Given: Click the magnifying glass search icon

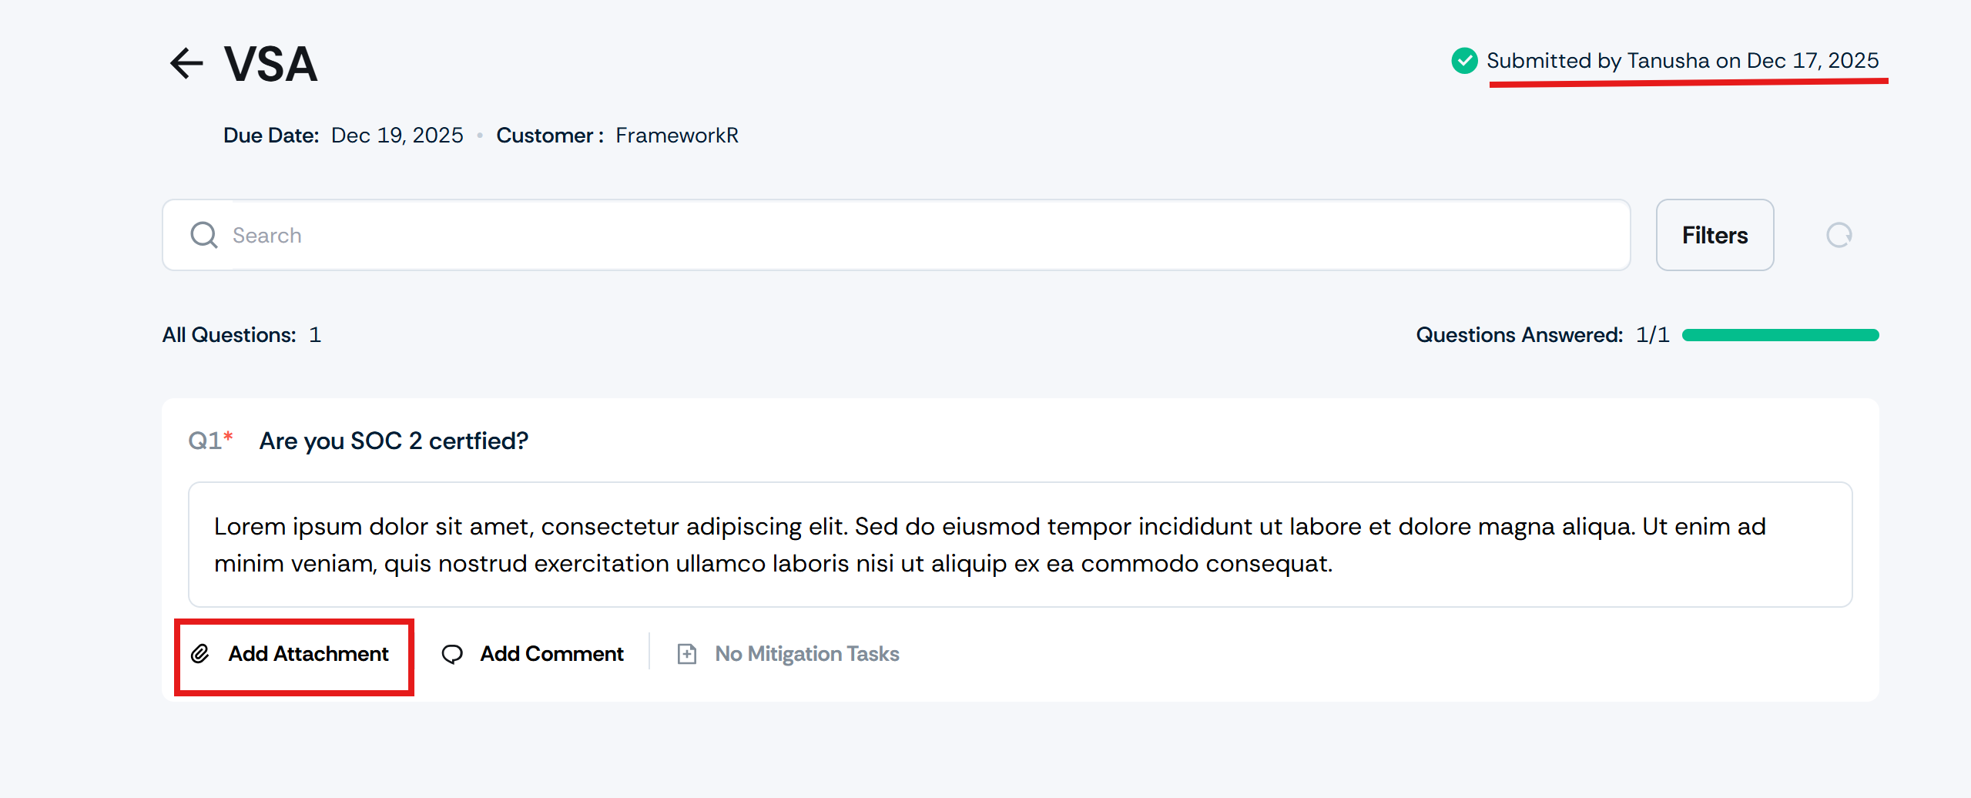Looking at the screenshot, I should coord(204,235).
